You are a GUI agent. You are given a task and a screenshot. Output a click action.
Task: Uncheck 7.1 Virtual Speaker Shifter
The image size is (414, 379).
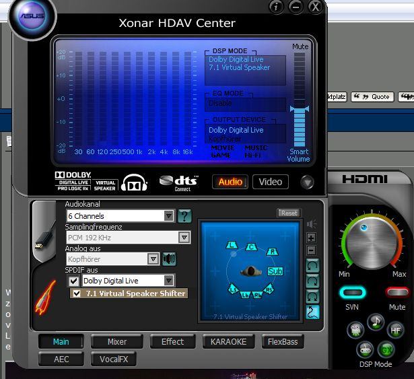(77, 294)
